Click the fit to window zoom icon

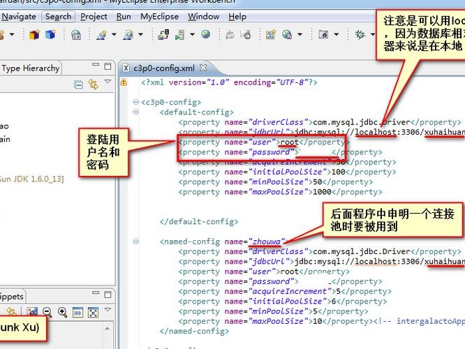[x=93, y=313]
